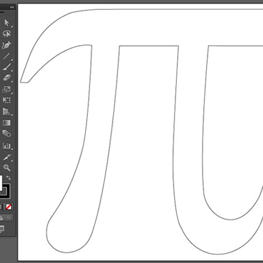The height and width of the screenshot is (263, 263).
Task: Select the Line Segment tool
Action: (x=7, y=56)
